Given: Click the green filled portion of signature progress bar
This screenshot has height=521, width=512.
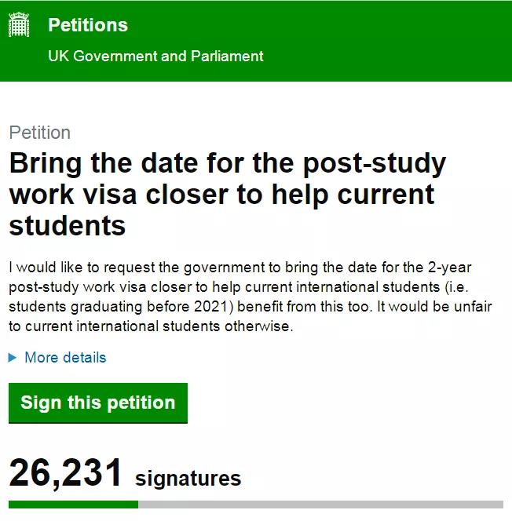Looking at the screenshot, I should [x=74, y=505].
